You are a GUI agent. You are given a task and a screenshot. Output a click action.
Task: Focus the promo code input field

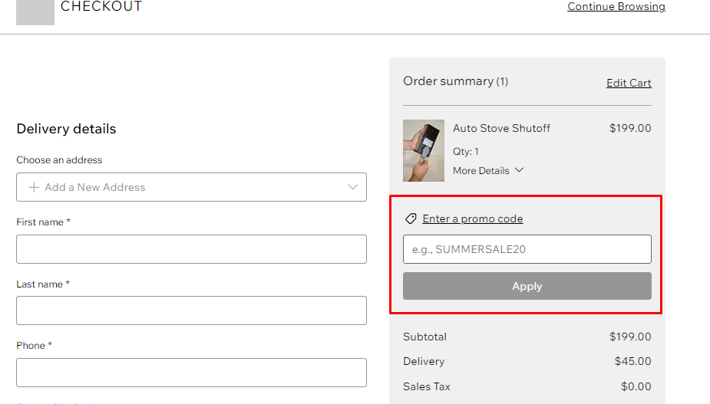[527, 249]
